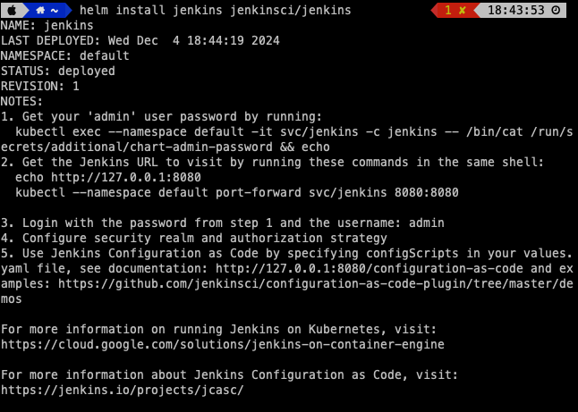Click the exit code 1 indicator
Screen dimensions: 578x412
(448, 11)
